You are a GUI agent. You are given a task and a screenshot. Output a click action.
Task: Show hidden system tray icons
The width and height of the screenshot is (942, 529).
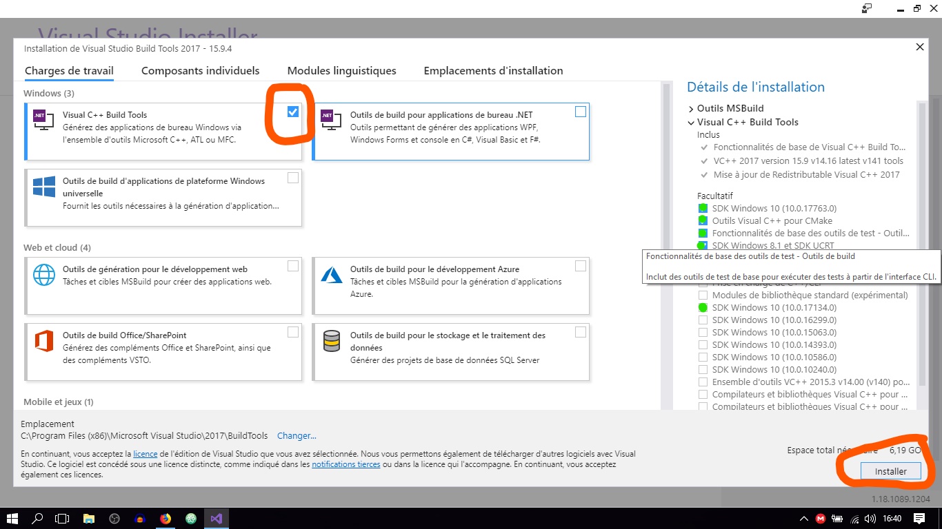[803, 519]
